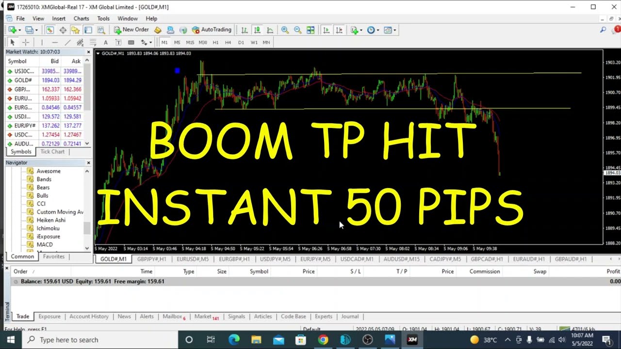Zoom out of the chart

pos(297,30)
